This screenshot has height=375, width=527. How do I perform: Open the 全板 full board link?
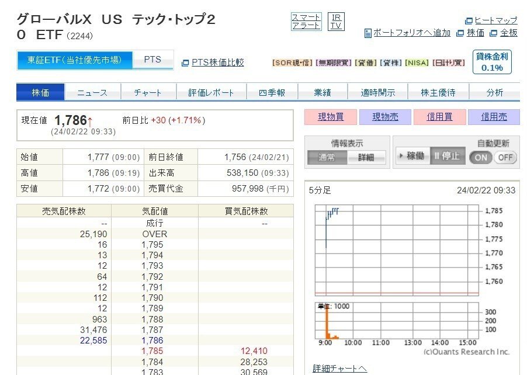click(508, 33)
